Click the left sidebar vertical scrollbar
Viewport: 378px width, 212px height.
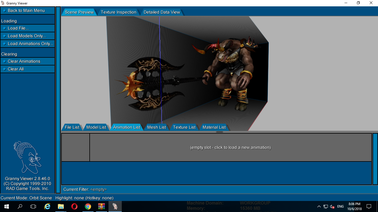[58, 100]
